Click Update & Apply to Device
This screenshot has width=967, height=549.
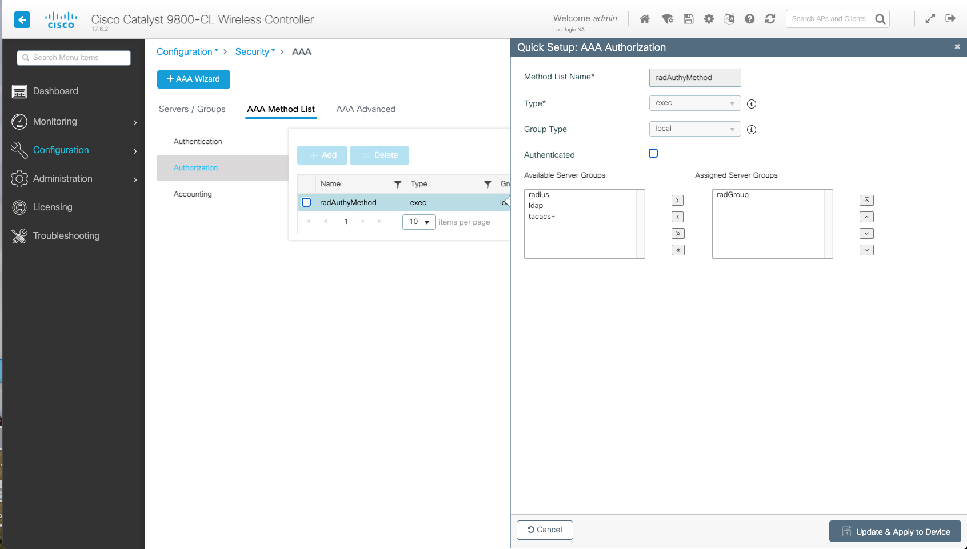pos(895,532)
